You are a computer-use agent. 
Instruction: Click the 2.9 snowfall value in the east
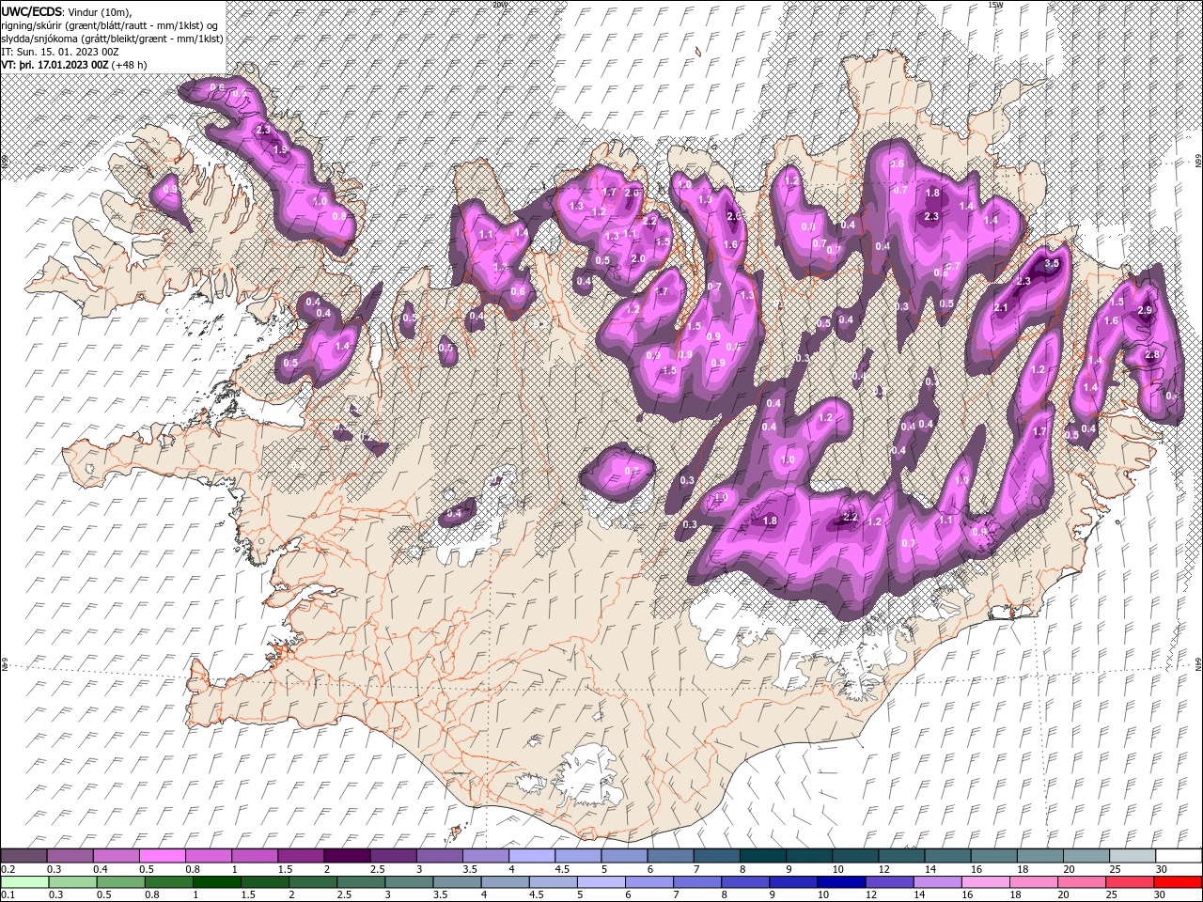click(1145, 310)
